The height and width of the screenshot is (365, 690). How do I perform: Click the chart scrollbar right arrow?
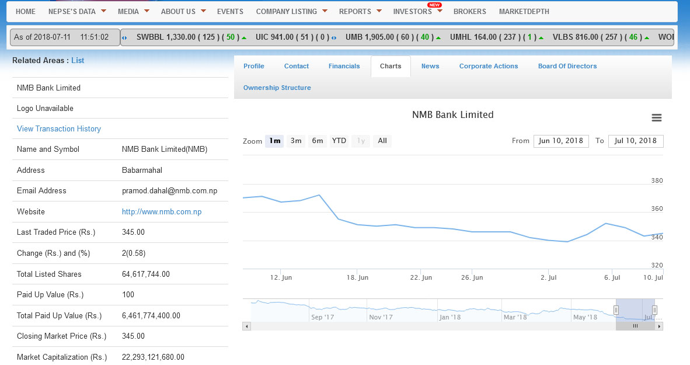pyautogui.click(x=658, y=326)
